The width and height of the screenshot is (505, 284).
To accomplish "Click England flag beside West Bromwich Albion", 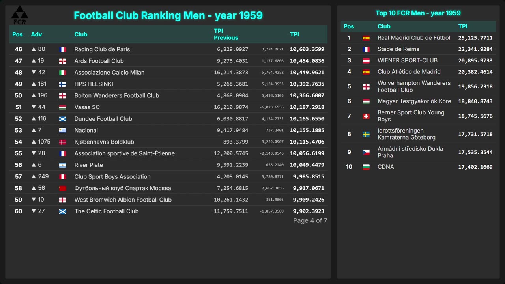I will pyautogui.click(x=62, y=200).
